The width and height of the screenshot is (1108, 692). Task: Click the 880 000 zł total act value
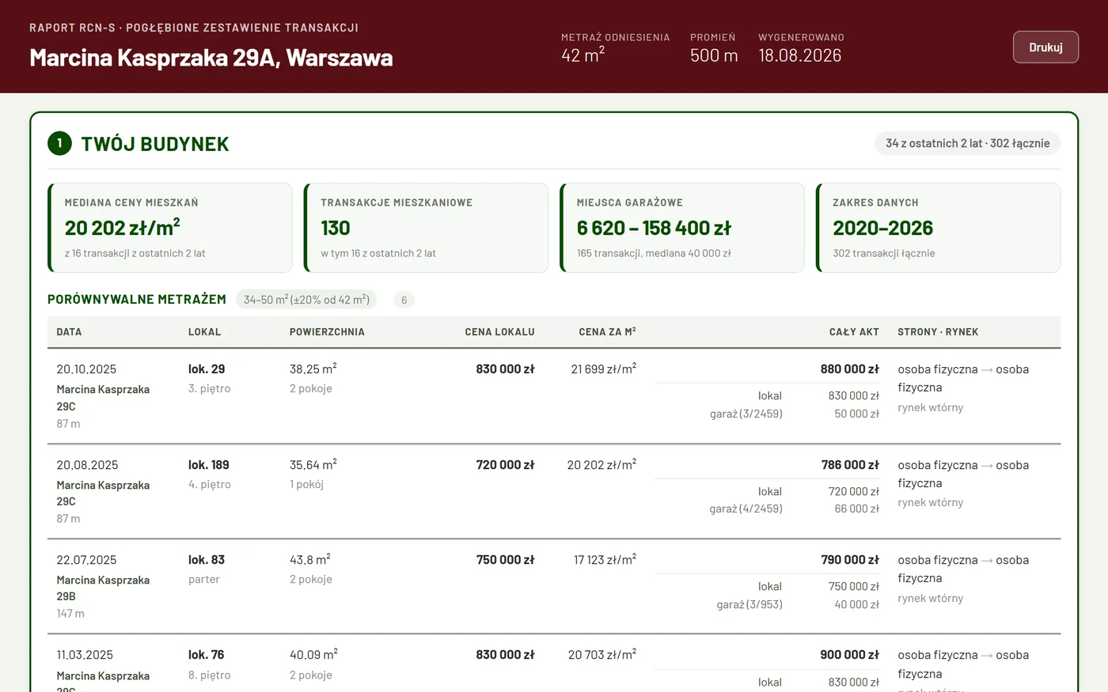coord(850,369)
